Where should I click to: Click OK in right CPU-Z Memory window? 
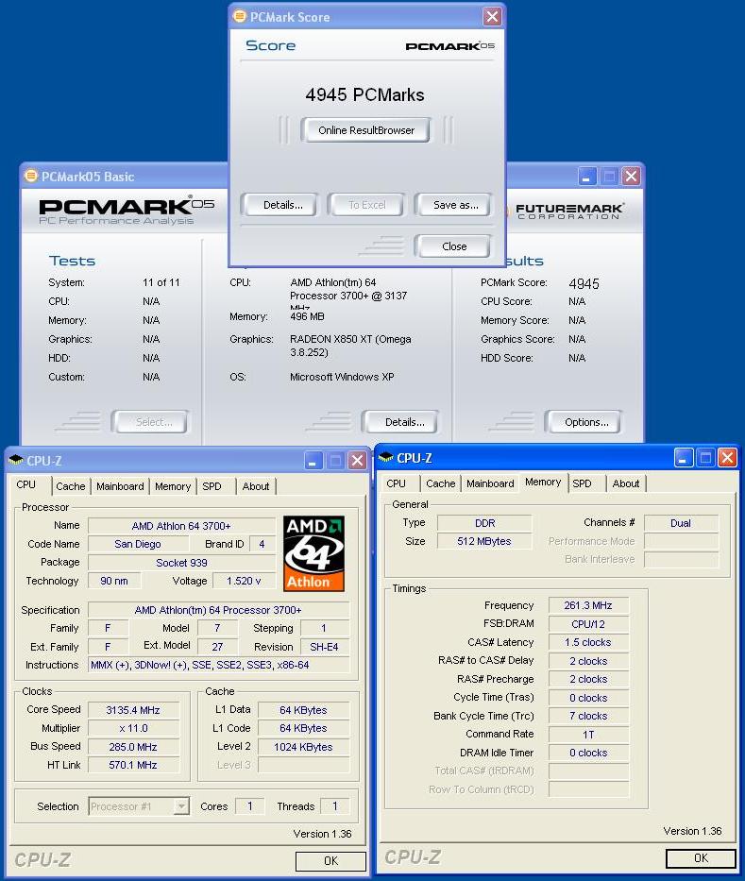(x=701, y=858)
